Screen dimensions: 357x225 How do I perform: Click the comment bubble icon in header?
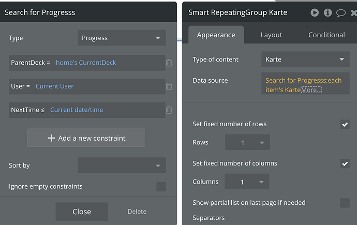click(x=340, y=12)
